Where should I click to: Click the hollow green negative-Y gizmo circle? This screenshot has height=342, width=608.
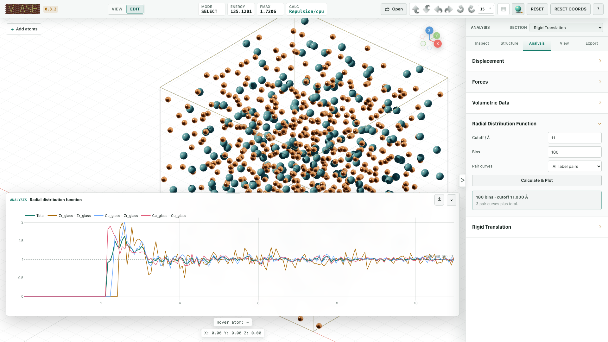423,44
